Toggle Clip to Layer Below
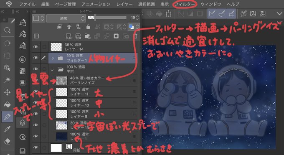Viewport: 284px width, 155px height. coord(59,27)
